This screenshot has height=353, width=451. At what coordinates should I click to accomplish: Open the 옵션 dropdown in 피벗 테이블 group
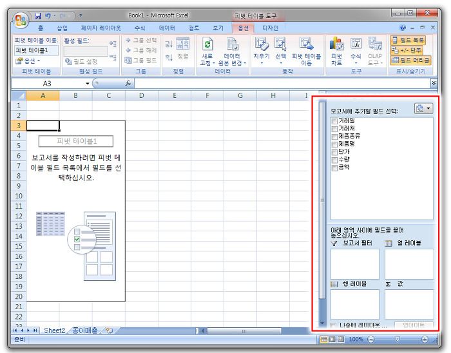click(28, 61)
